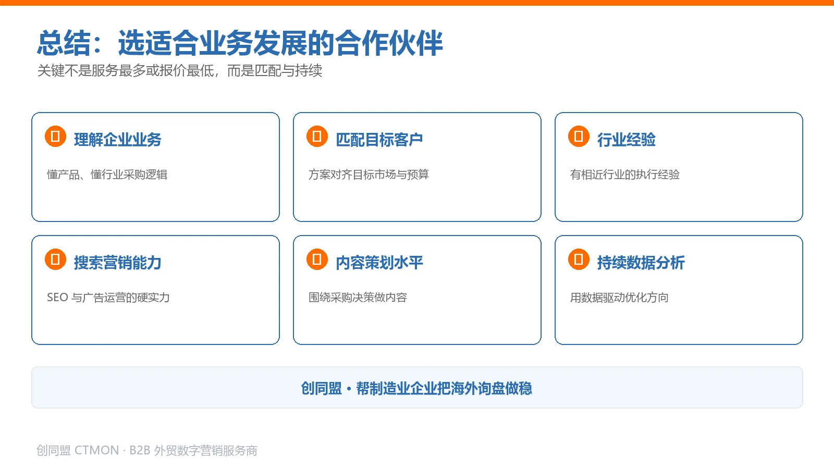Select the text 有相近行业的执行经验
The width and height of the screenshot is (834, 469).
tap(625, 175)
